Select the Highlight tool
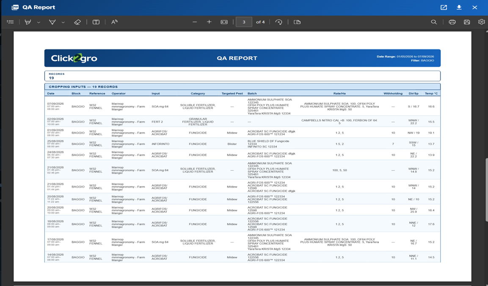This screenshot has height=286, width=488. 28,22
